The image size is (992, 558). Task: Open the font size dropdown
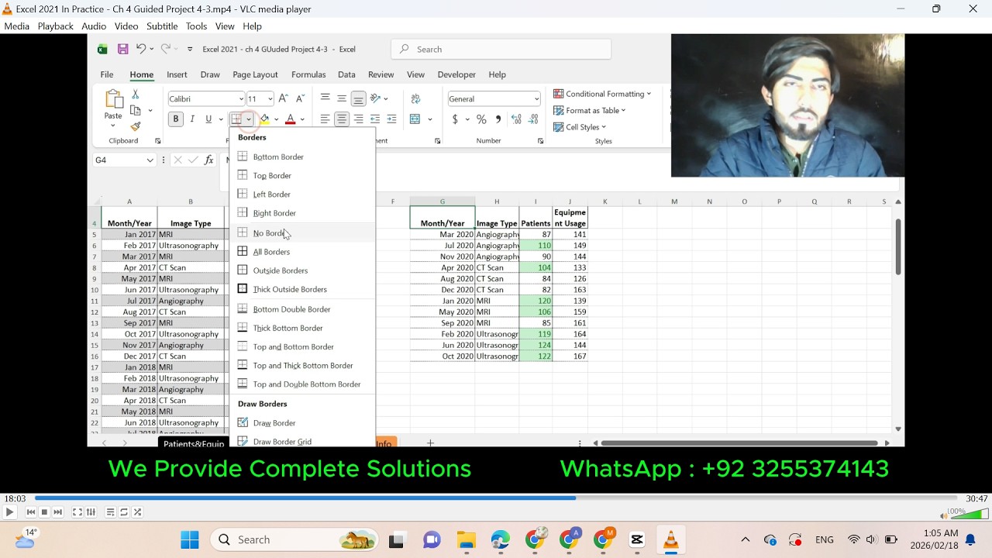tap(270, 99)
